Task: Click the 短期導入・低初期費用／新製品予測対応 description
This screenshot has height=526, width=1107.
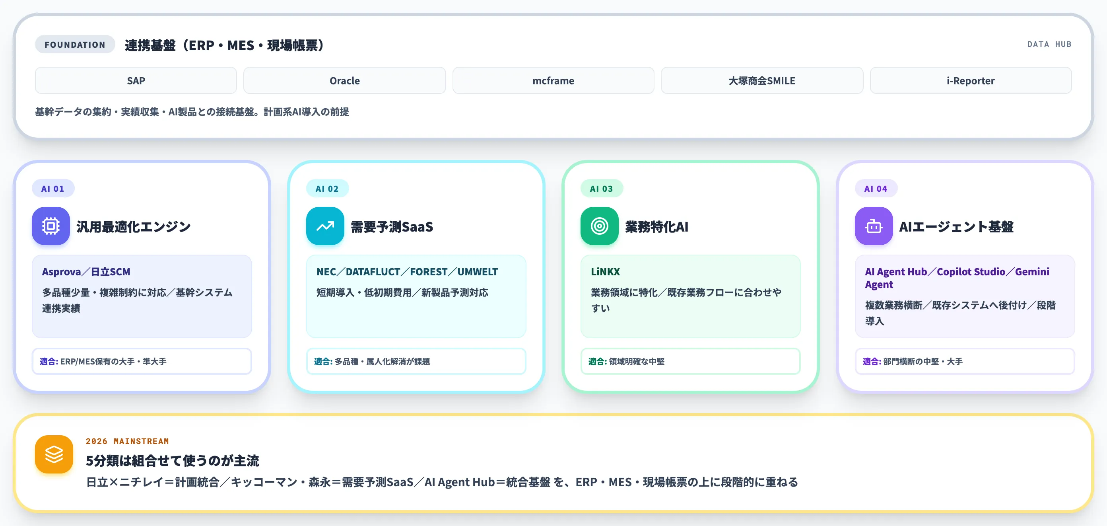Action: click(x=402, y=292)
